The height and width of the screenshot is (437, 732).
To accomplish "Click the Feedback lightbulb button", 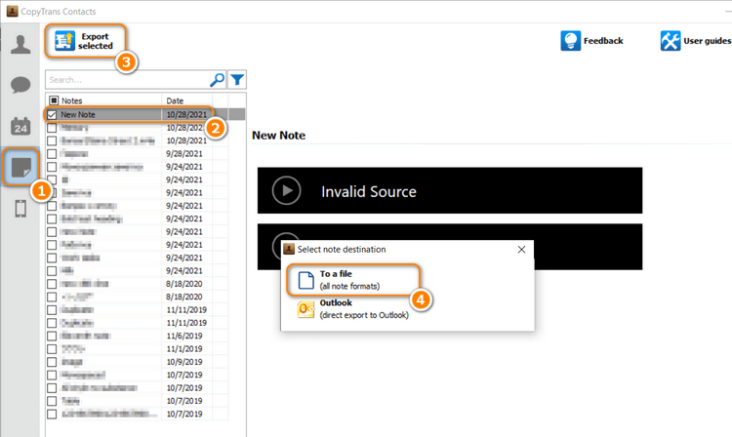I will [592, 41].
